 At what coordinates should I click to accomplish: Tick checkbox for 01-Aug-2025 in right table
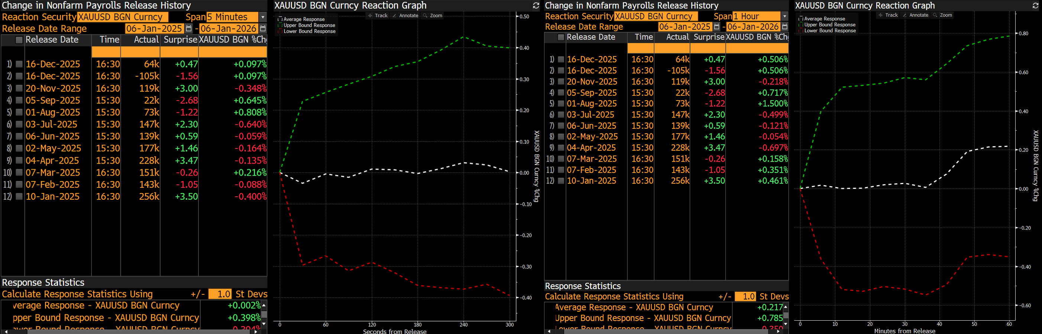point(561,104)
